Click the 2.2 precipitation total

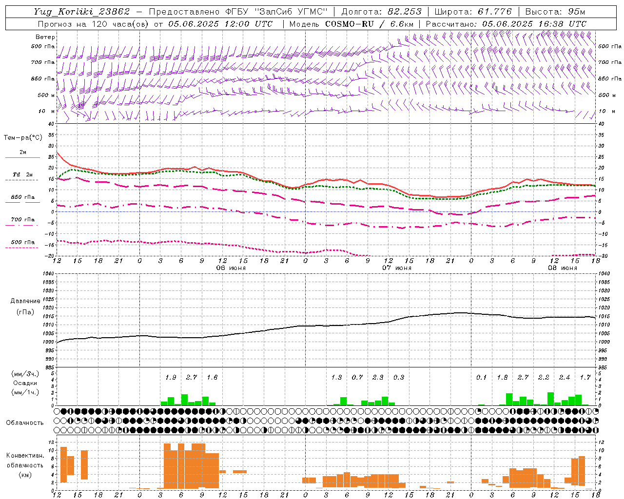click(x=544, y=378)
